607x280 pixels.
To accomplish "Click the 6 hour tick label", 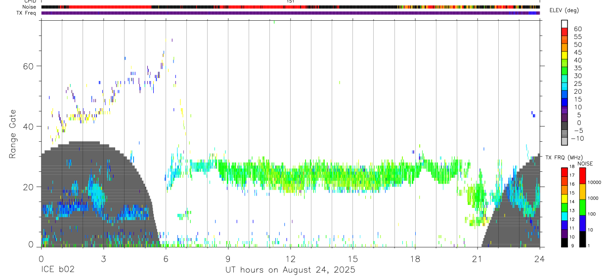I will [166, 258].
